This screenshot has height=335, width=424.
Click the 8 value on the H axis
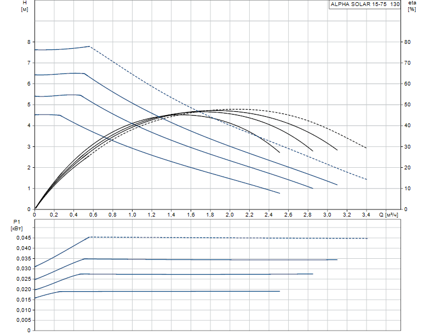[x=29, y=42]
